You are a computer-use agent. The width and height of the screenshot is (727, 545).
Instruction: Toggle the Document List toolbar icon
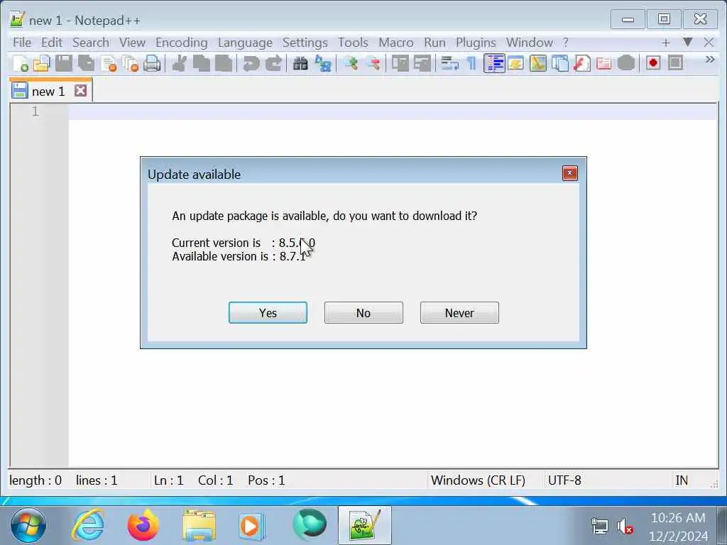(559, 63)
